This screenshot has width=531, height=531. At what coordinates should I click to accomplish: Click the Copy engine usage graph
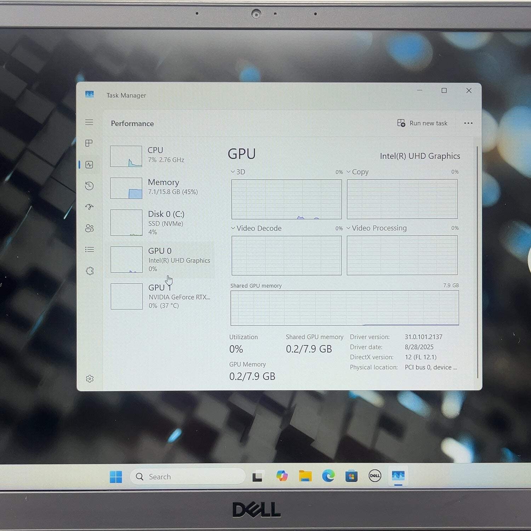pyautogui.click(x=402, y=199)
